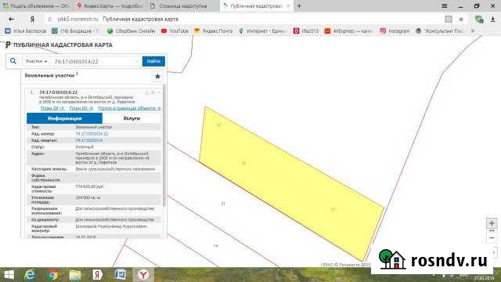Collapse result item with chevron arrow

click(x=158, y=92)
